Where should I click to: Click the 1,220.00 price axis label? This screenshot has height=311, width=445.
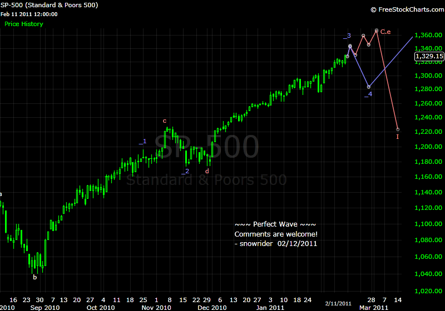coord(428,132)
